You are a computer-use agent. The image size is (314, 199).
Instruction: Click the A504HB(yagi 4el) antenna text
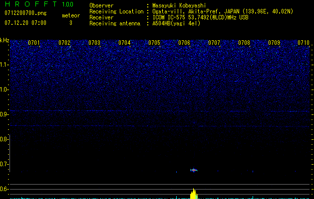176,23
